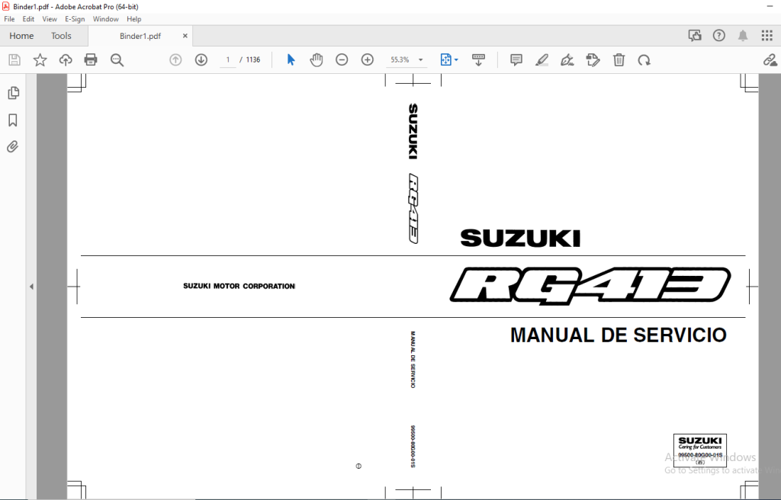Add a sticky note comment
Image resolution: width=781 pixels, height=500 pixels.
point(516,60)
